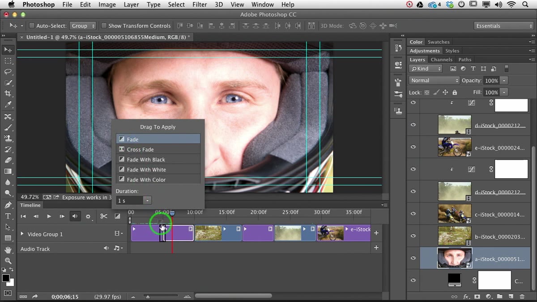The width and height of the screenshot is (537, 302).
Task: Select the Gradient tool
Action: point(8,172)
